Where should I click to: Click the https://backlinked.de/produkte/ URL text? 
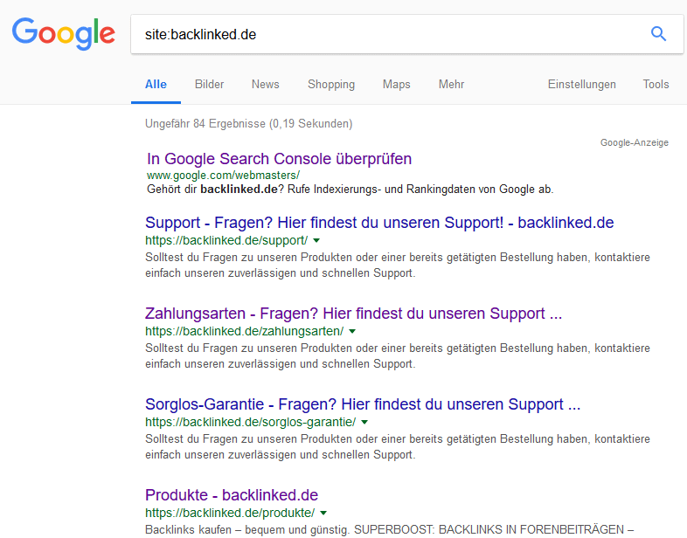click(x=230, y=513)
